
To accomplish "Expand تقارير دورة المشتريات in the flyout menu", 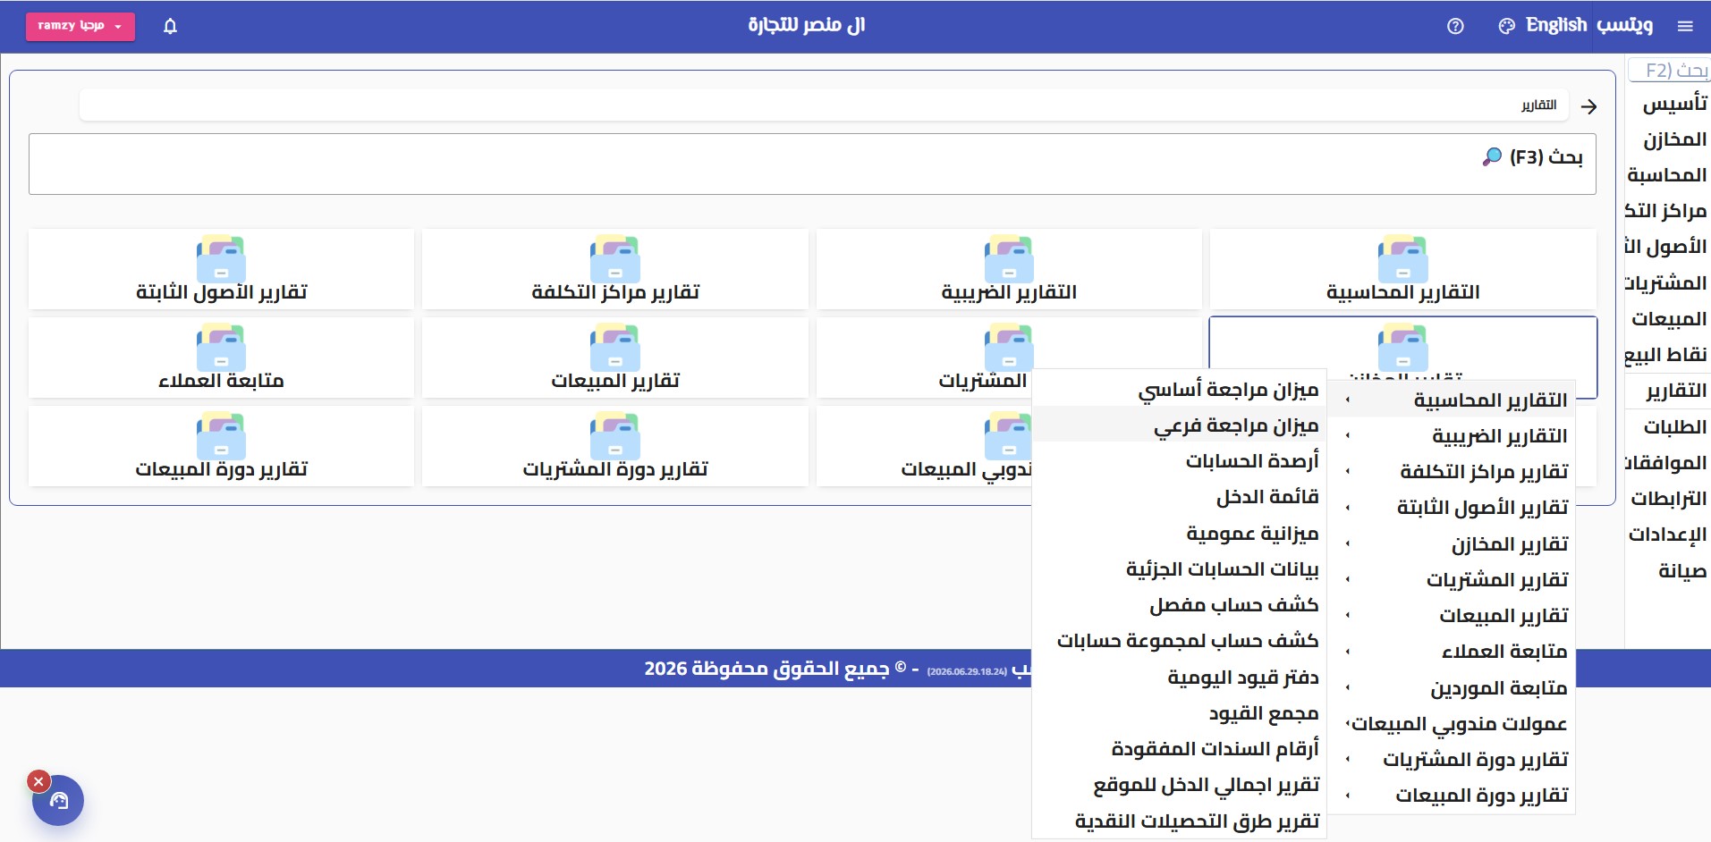I will click(x=1451, y=760).
